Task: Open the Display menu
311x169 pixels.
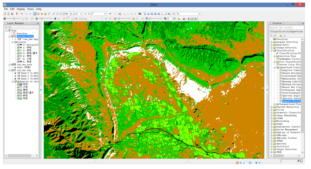Action: [21, 9]
